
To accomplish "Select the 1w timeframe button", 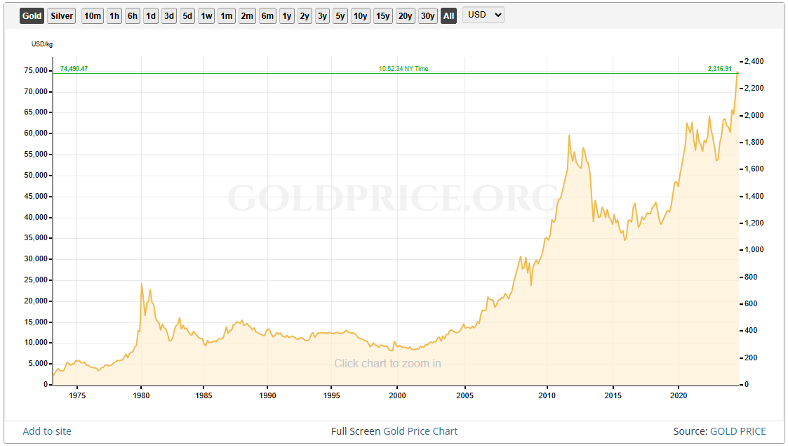I will 205,15.
